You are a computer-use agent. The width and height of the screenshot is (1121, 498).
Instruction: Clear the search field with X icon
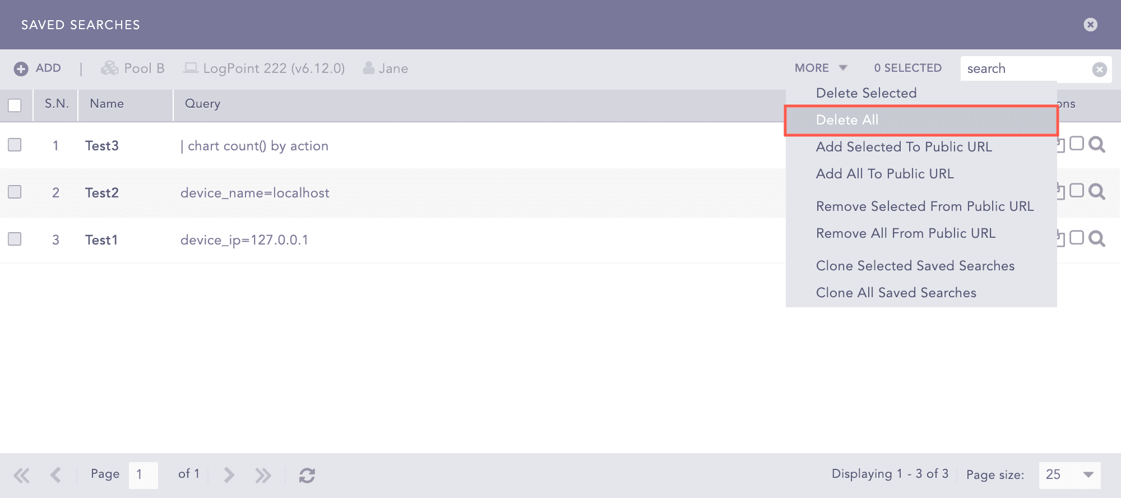click(1099, 69)
